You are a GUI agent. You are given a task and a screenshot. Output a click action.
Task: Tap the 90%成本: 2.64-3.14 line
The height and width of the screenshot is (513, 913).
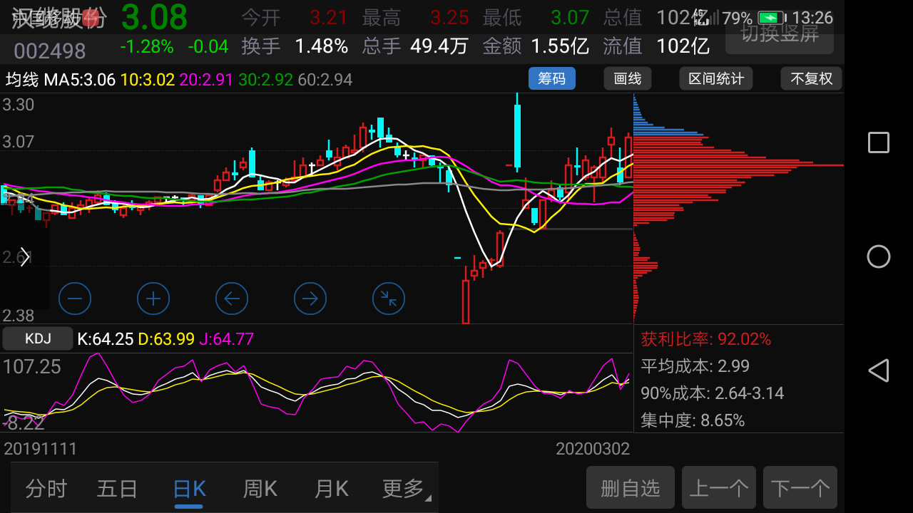point(713,393)
